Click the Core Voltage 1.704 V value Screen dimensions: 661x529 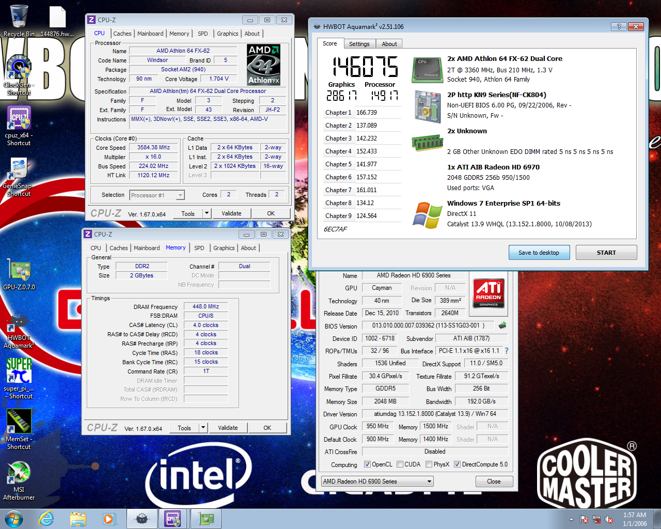pyautogui.click(x=219, y=79)
